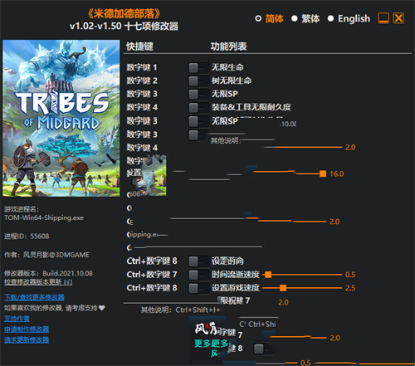Screen dimensions: 415x366
Task: Click the Ctrl+数字键 7 hotkey label
Action: click(x=152, y=275)
